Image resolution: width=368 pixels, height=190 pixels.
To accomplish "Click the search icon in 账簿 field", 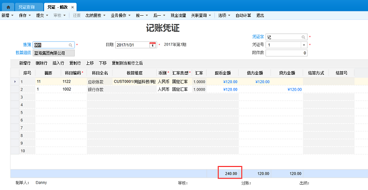I will coord(70,45).
